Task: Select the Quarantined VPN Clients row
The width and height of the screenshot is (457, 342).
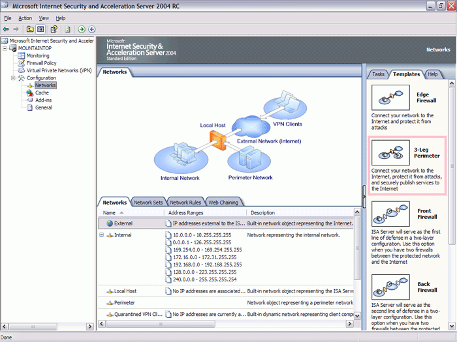Action: coord(226,315)
